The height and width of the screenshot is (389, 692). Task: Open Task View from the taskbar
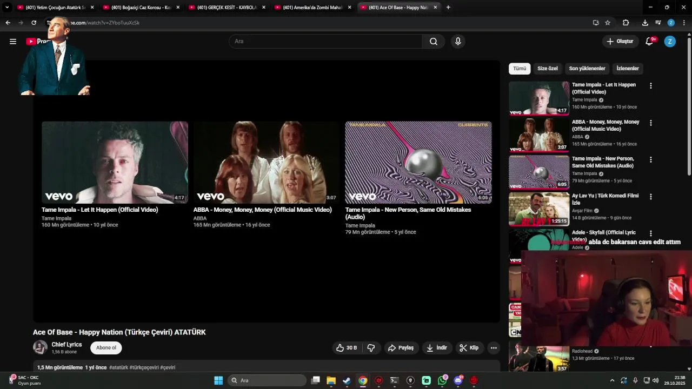point(316,380)
